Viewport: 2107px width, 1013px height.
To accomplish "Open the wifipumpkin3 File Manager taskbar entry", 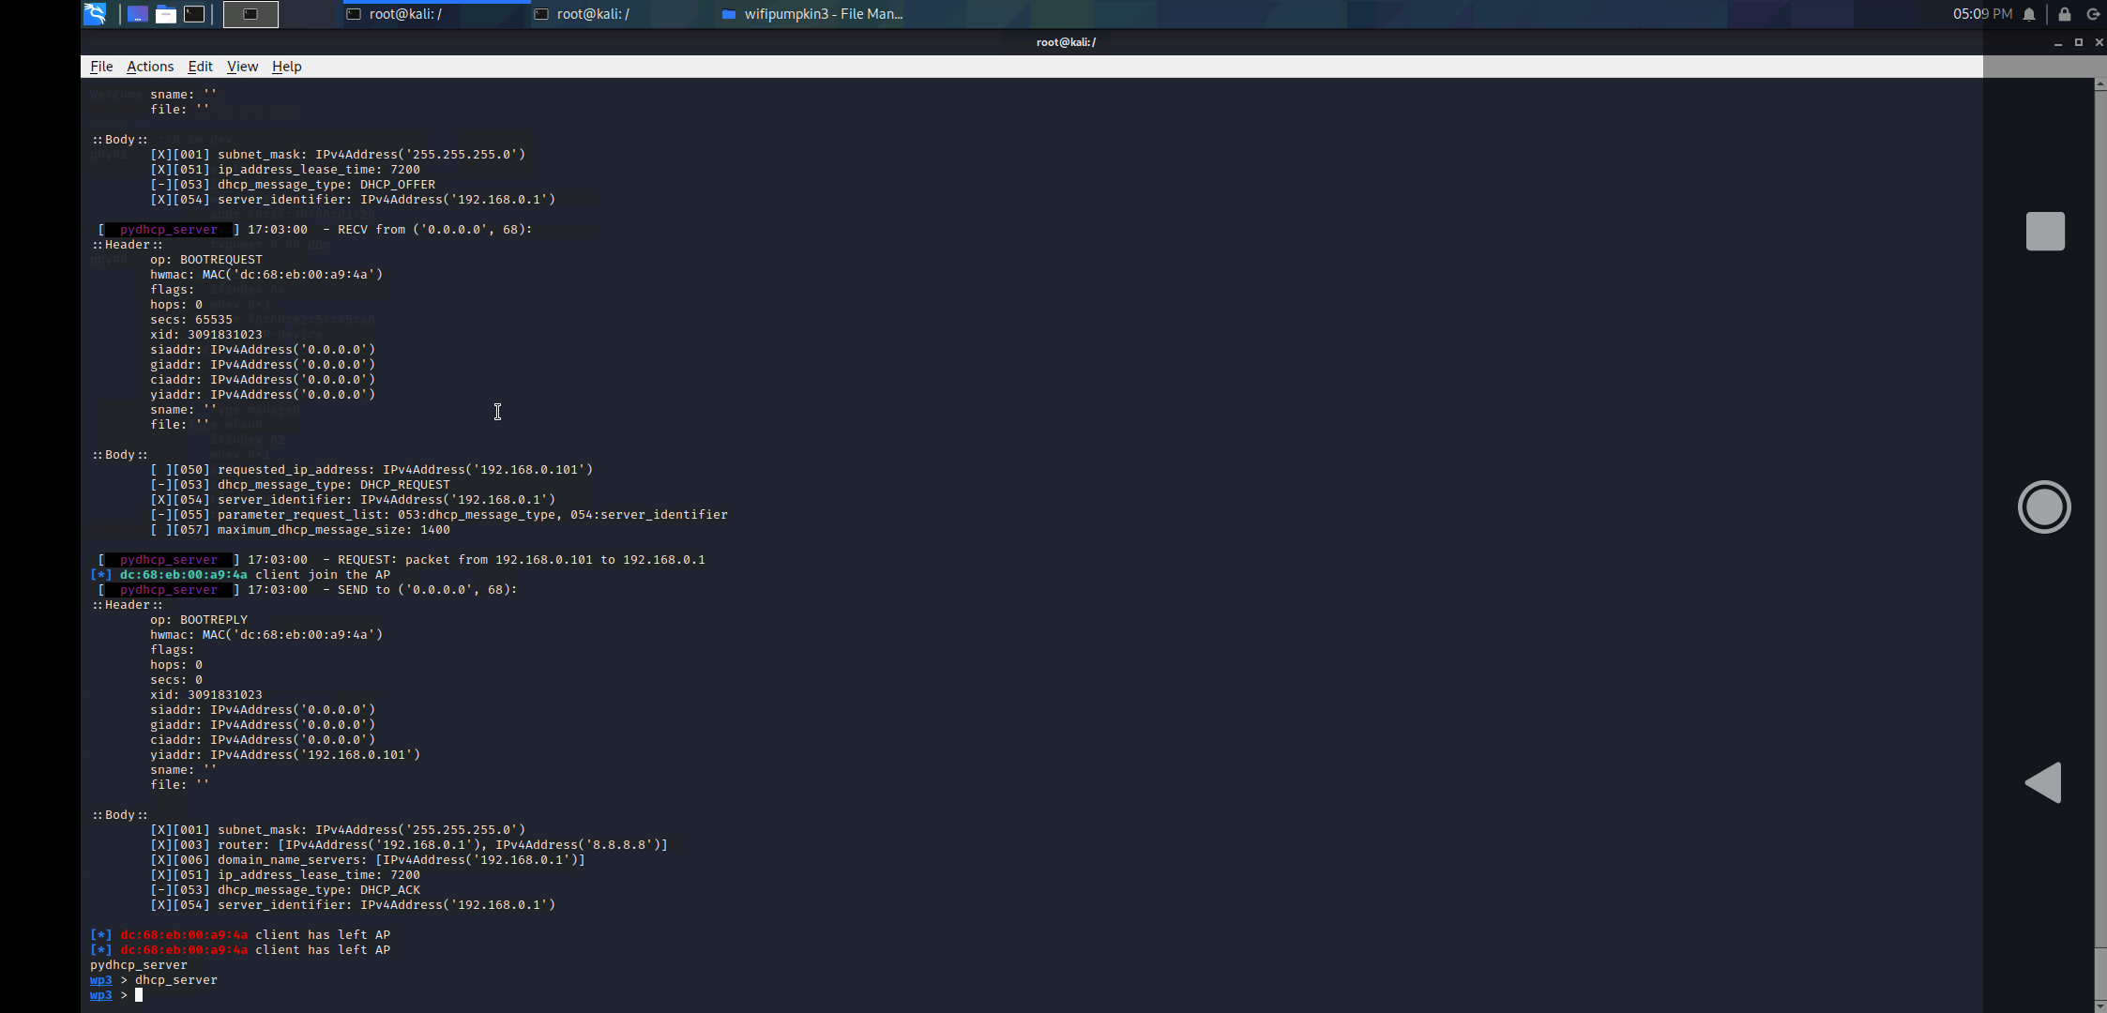I will pos(812,14).
